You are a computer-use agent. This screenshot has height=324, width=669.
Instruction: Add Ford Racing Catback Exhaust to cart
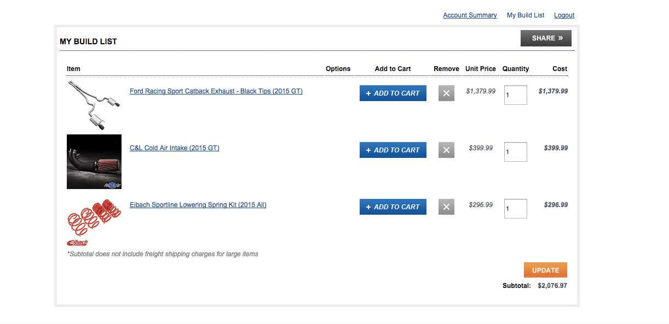click(393, 93)
